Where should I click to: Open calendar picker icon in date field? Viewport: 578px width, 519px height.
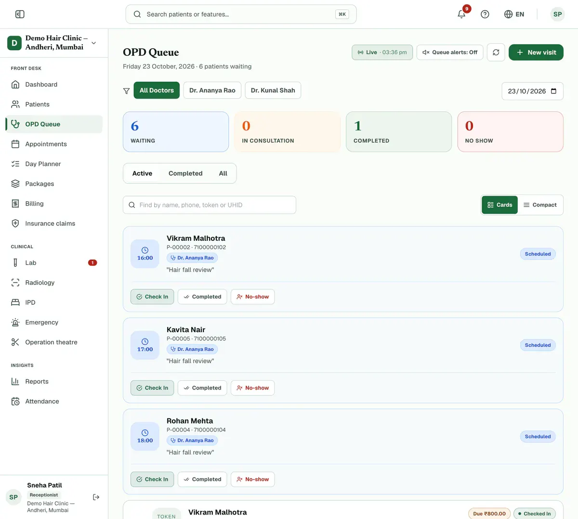tap(553, 91)
